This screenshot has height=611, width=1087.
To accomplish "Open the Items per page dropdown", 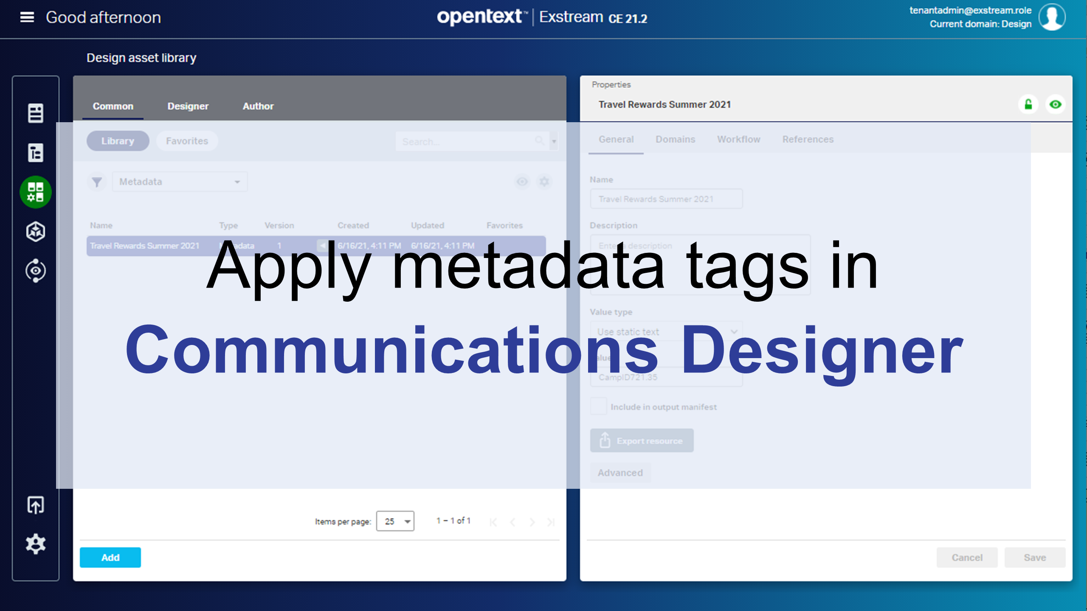I will click(x=395, y=521).
